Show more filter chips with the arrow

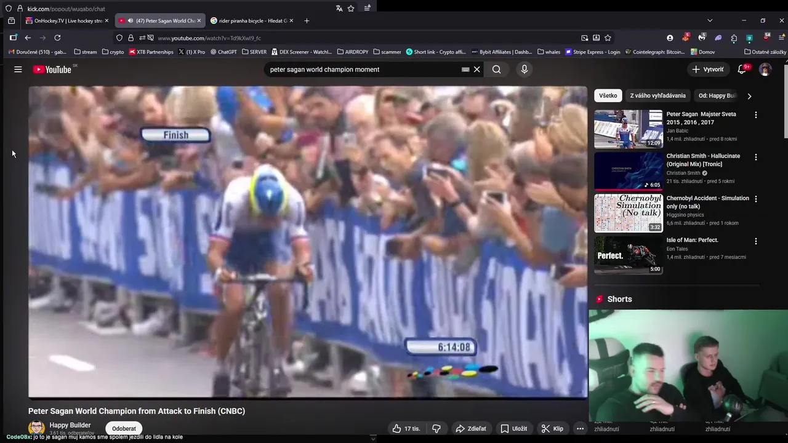(749, 96)
